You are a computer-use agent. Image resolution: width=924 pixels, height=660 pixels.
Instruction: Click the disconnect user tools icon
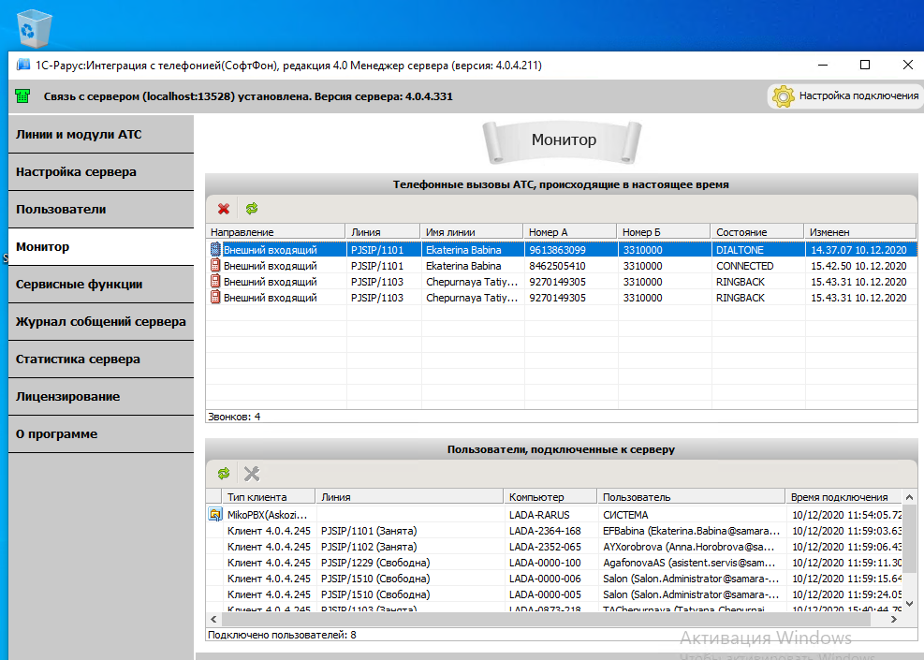pos(252,473)
